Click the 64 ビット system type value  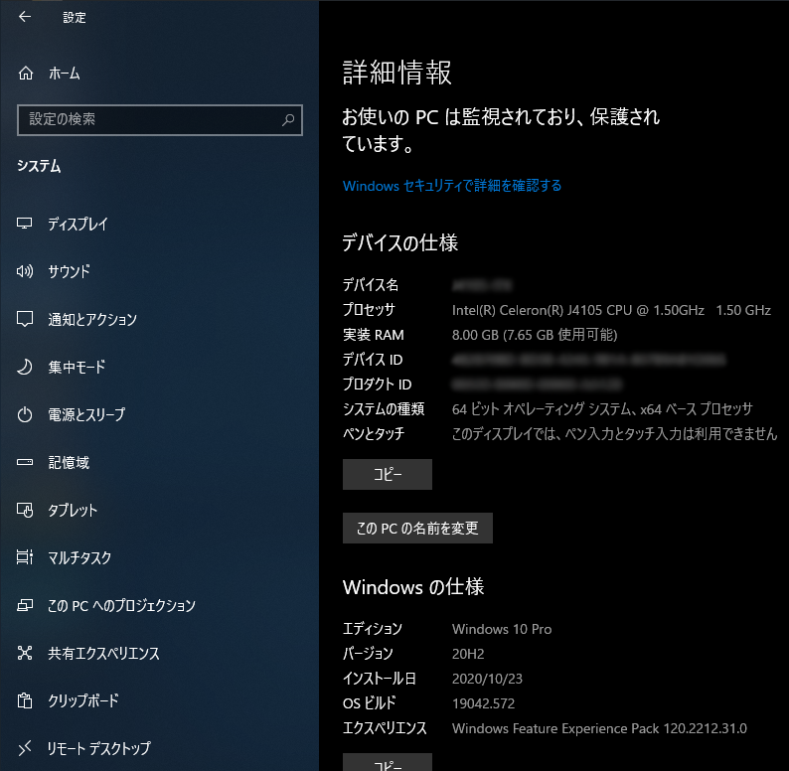coord(602,409)
